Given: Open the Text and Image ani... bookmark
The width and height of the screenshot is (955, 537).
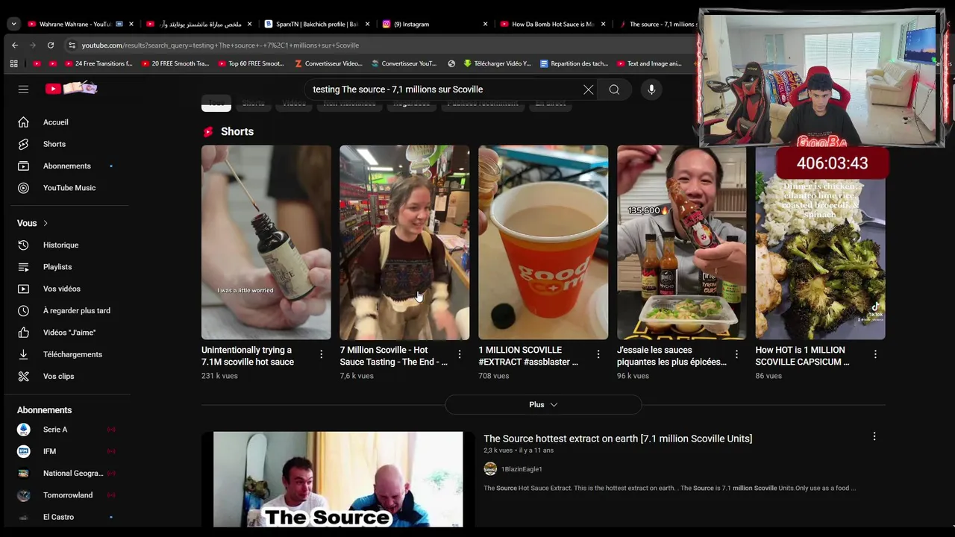Looking at the screenshot, I should 649,63.
